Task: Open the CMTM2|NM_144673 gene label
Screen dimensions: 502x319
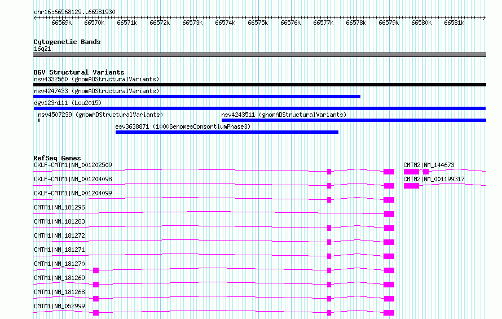Action: (429, 165)
